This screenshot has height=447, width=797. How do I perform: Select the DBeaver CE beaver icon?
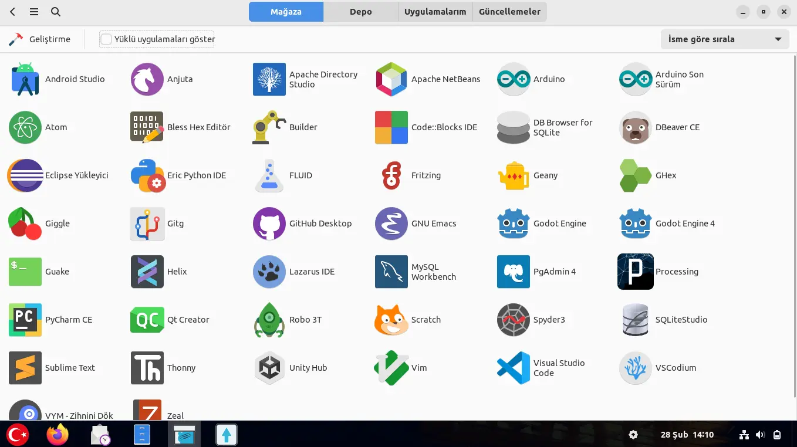[636, 127]
